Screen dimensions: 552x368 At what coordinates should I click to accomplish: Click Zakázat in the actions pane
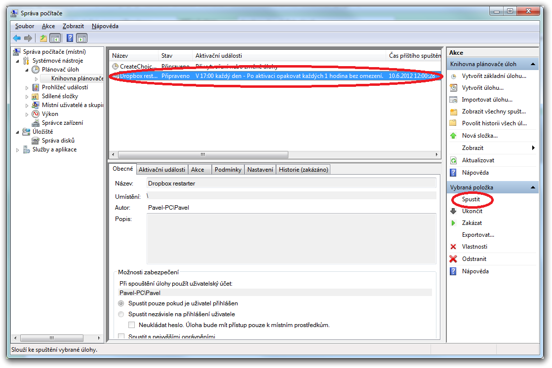pos(472,223)
